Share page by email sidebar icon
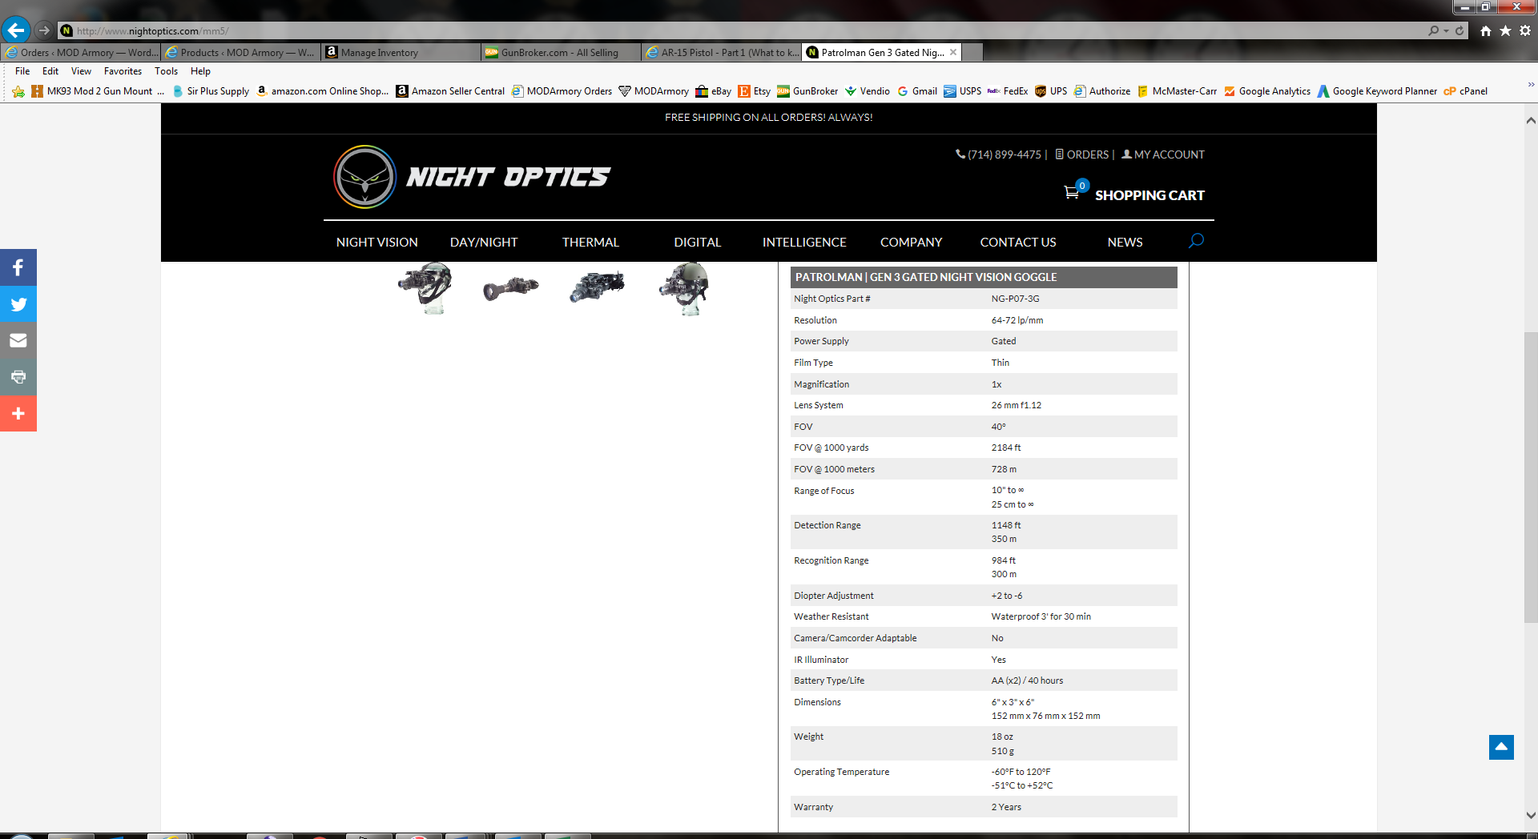Viewport: 1538px width, 839px height. tap(18, 340)
